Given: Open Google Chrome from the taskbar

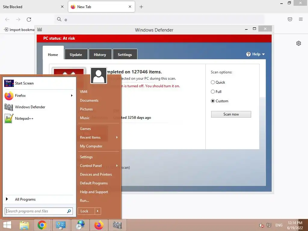Looking at the screenshot, I should coord(42,225).
